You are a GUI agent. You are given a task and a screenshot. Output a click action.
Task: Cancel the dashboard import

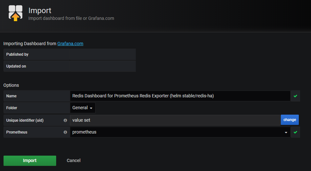coord(73,160)
